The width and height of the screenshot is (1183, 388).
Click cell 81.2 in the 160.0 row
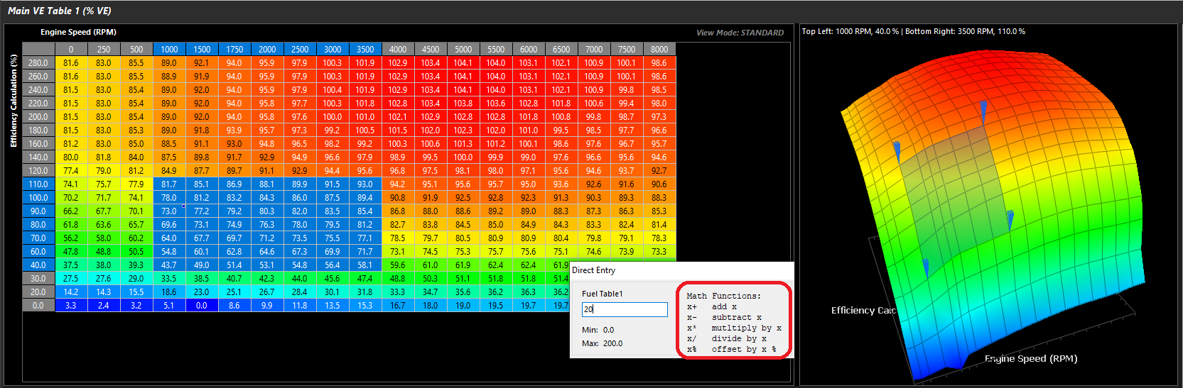[71, 143]
